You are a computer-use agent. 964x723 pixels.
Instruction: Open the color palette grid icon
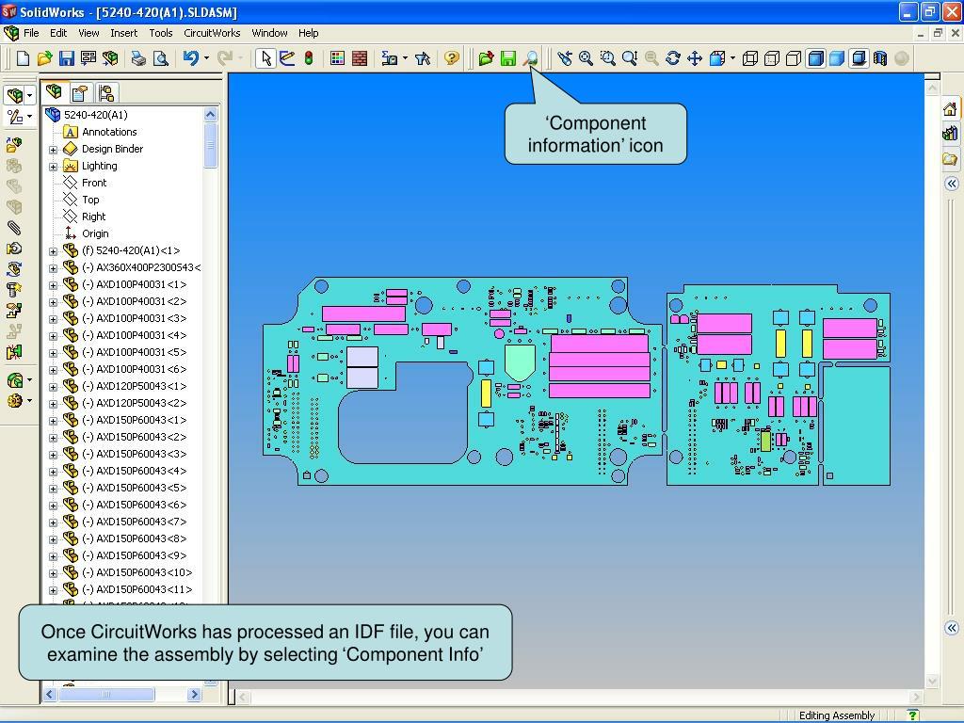coord(338,58)
